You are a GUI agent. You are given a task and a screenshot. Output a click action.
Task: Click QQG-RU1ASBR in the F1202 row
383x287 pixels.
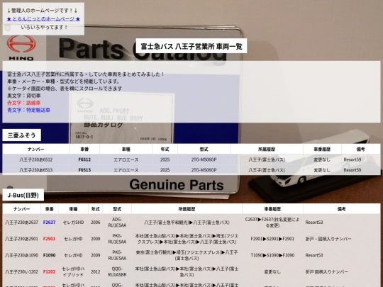click(117, 271)
